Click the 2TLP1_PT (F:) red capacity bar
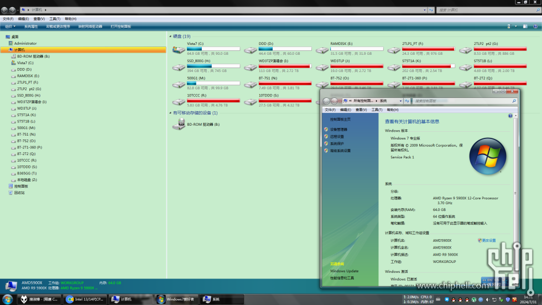Image resolution: width=542 pixels, height=305 pixels. (x=428, y=49)
